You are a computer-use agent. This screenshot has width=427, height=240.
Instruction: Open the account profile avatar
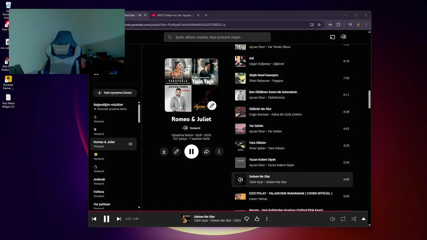point(343,37)
